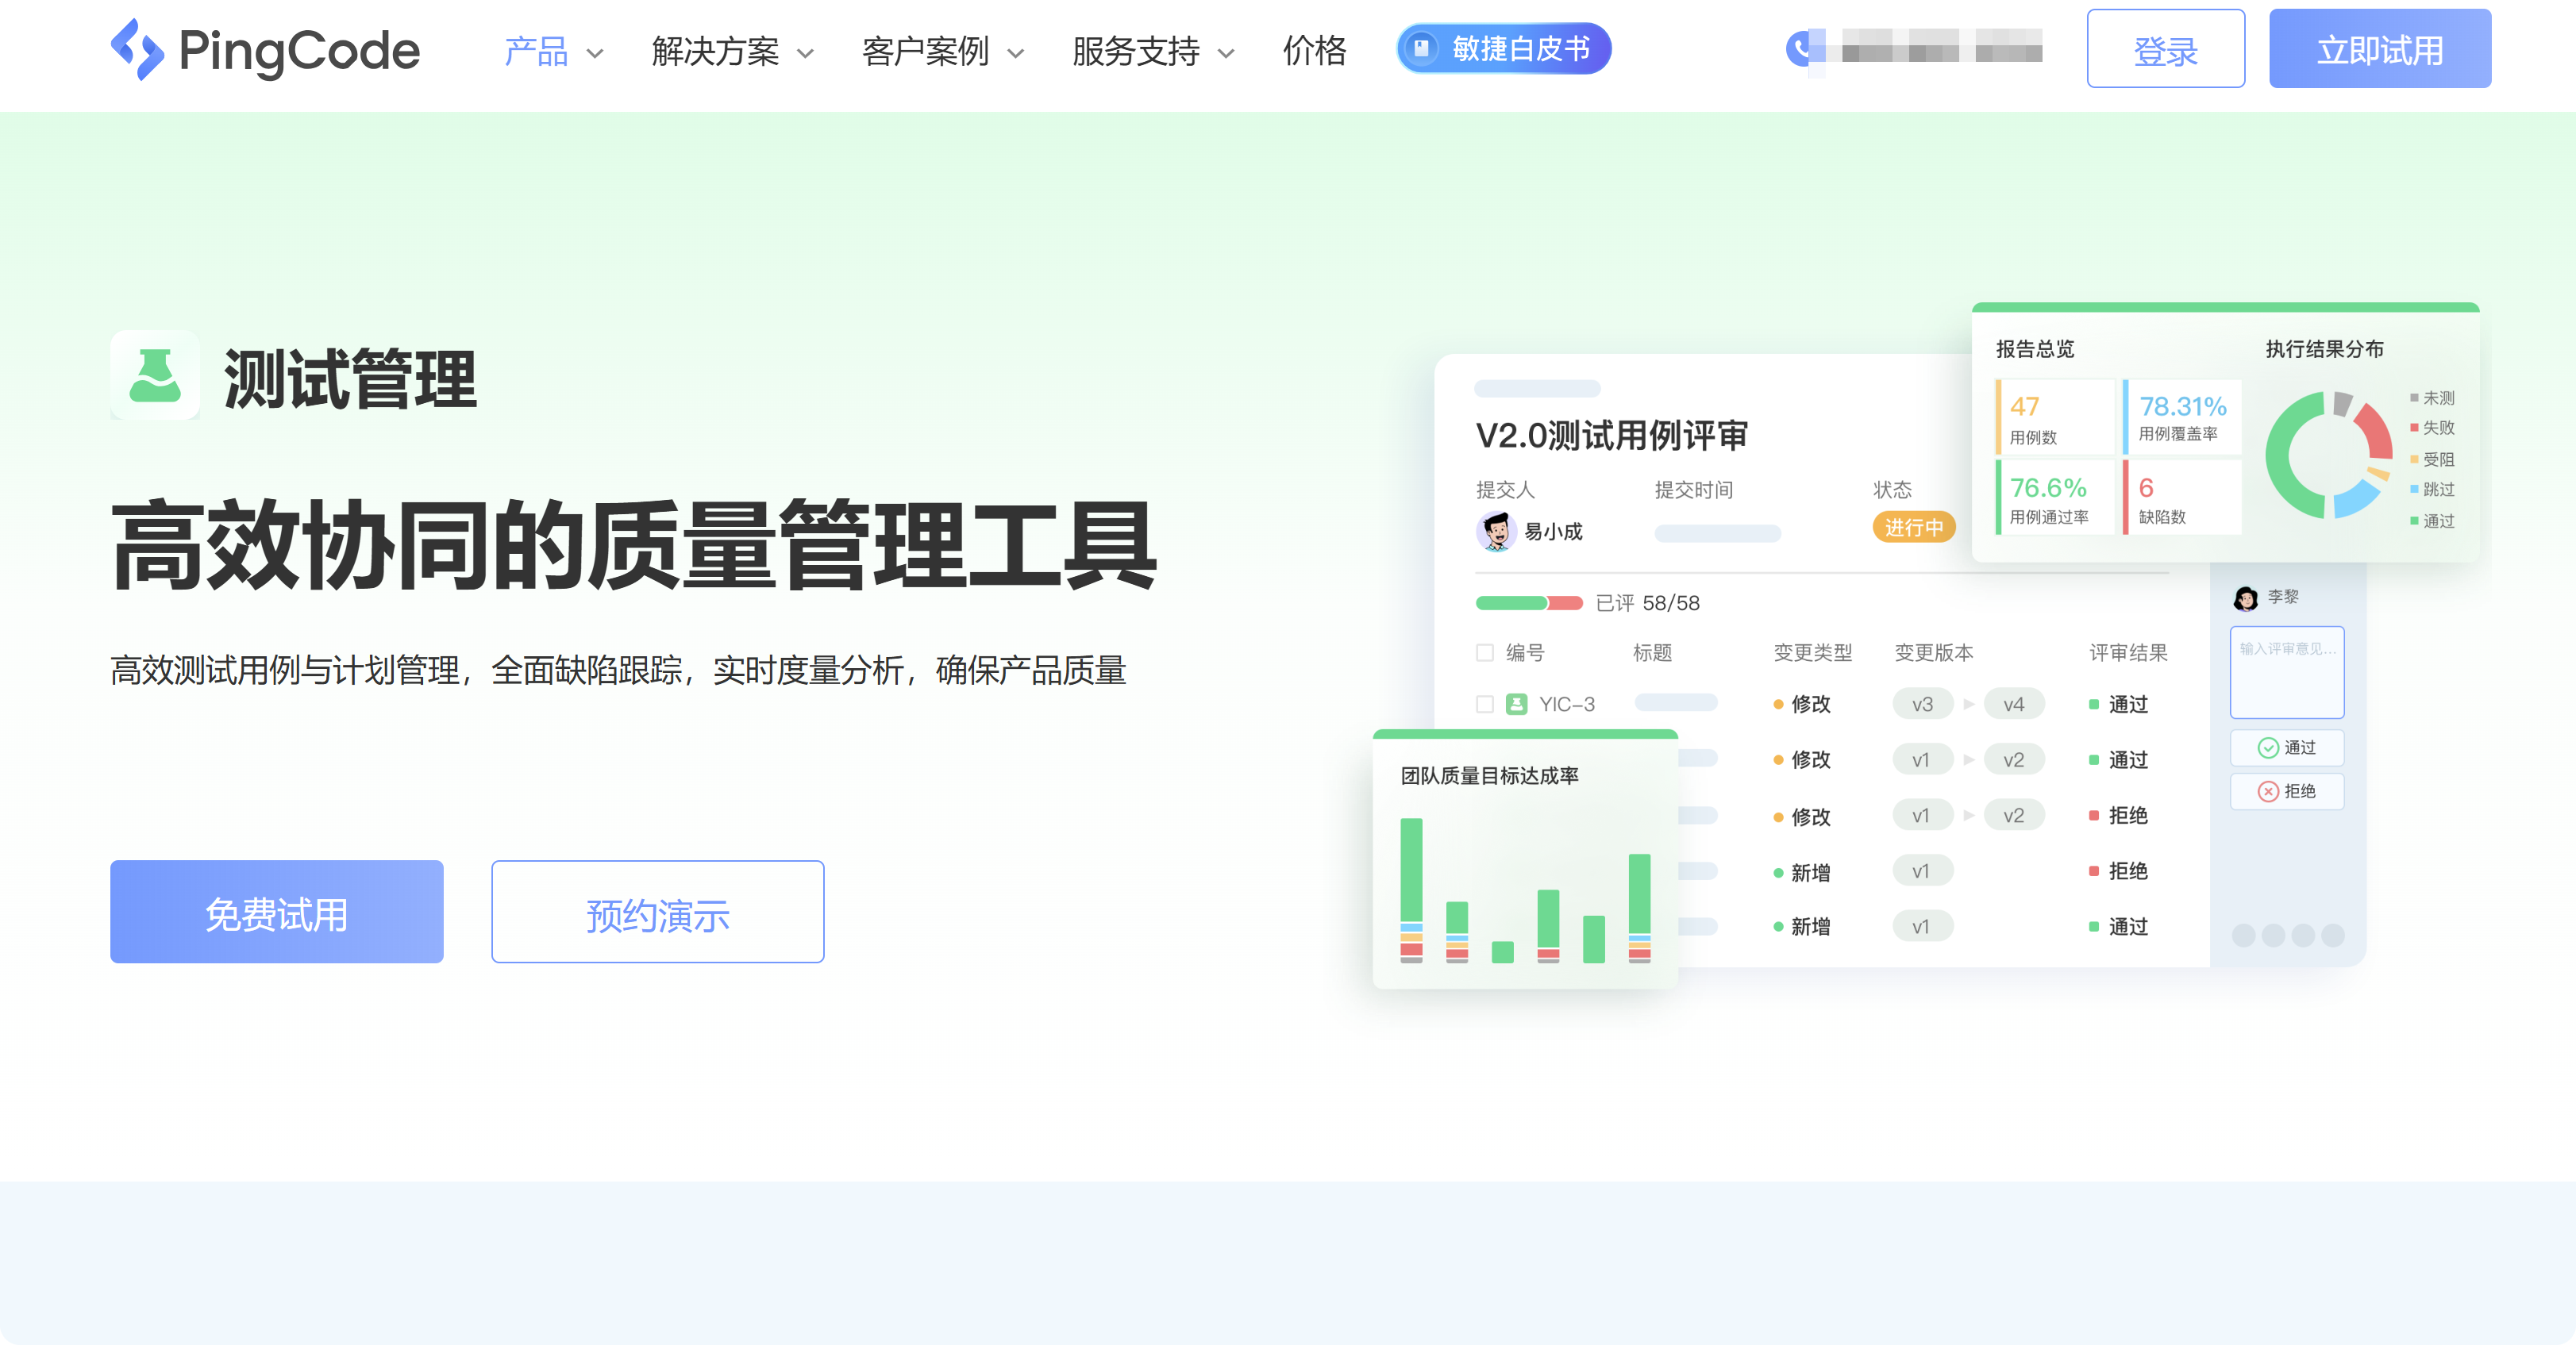Click the 输入评审意见 input field
The width and height of the screenshot is (2576, 1345).
2287,671
